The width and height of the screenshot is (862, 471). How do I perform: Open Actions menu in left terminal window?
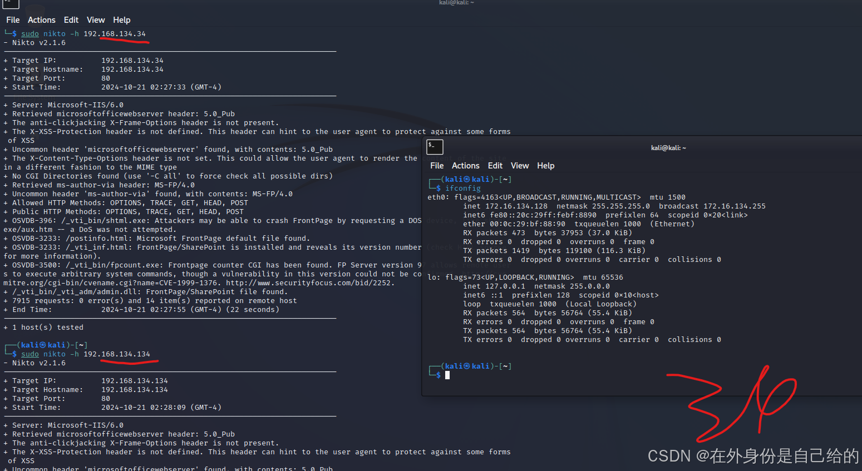42,20
